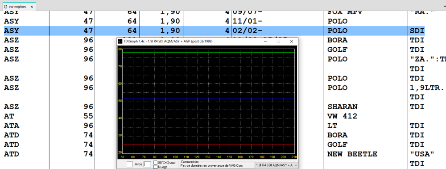This screenshot has width=446, height=169.
Task: Click the blue line on the graph
Action: coord(208,99)
